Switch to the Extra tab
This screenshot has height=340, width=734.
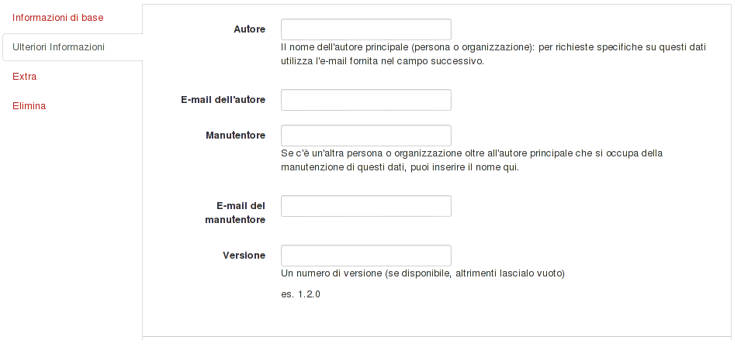24,77
